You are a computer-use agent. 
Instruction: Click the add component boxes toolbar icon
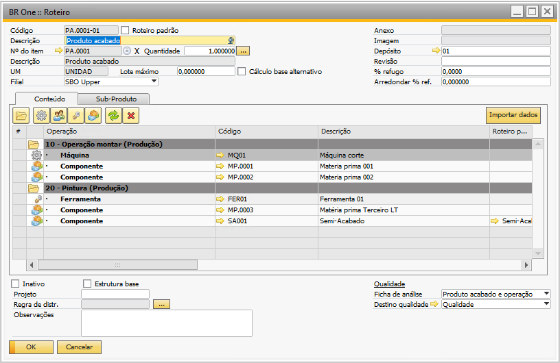[x=94, y=116]
